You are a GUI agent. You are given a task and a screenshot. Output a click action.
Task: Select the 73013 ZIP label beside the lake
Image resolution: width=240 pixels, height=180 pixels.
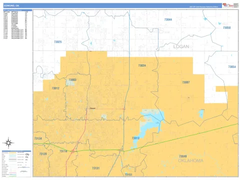[135, 138]
